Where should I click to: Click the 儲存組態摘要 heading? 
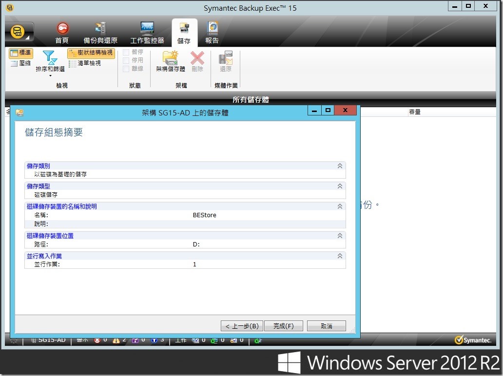point(54,132)
